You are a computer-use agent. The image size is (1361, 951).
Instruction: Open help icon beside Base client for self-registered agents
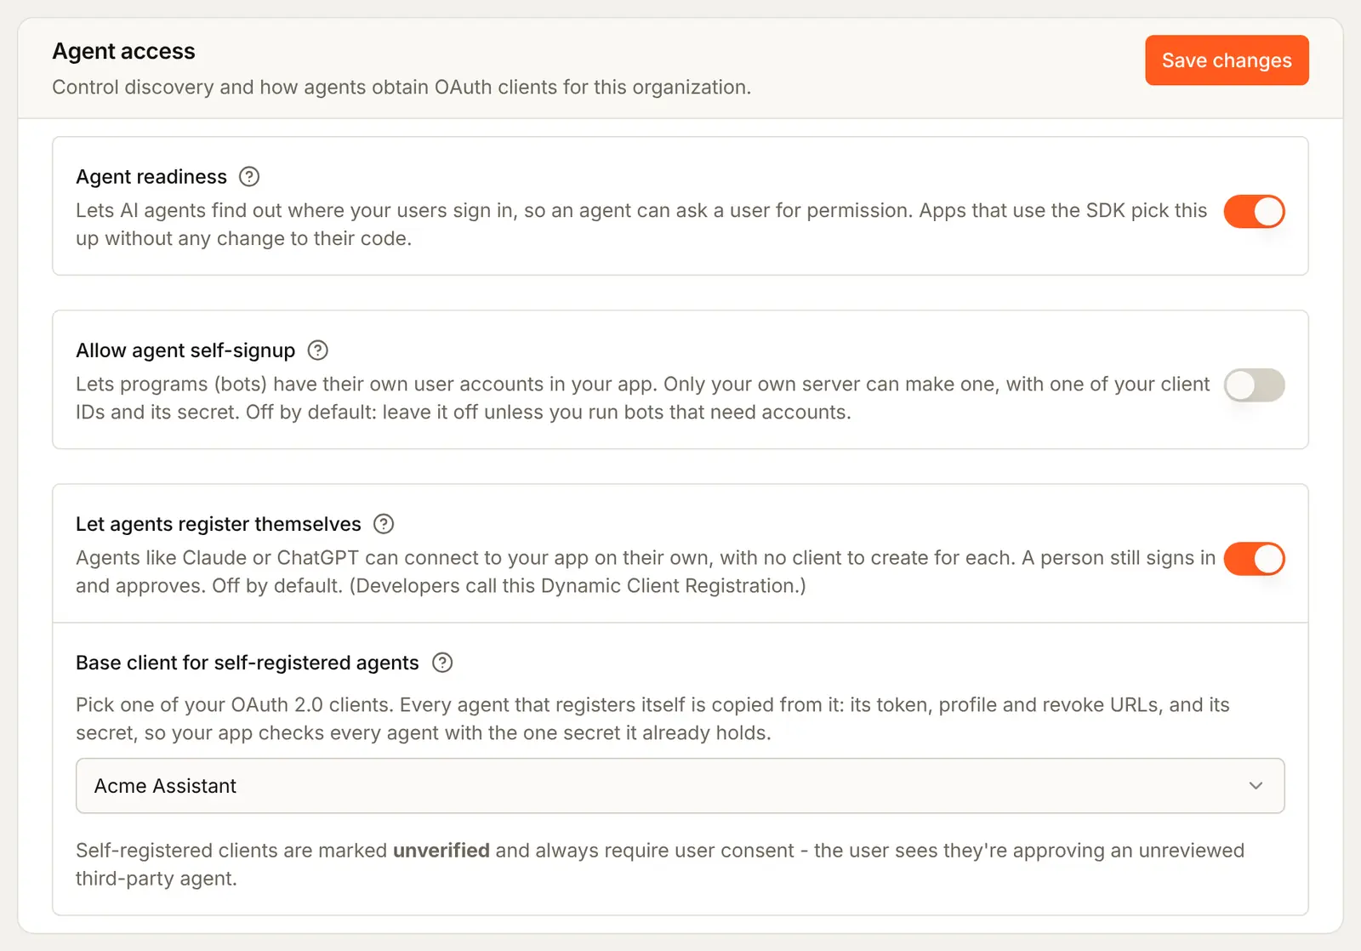[x=442, y=663]
